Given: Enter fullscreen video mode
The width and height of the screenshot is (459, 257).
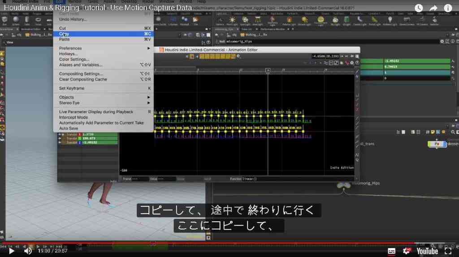Looking at the screenshot, I should pos(448,251).
